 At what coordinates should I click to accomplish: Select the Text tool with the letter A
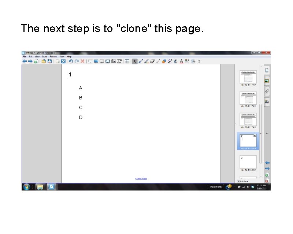(181, 61)
